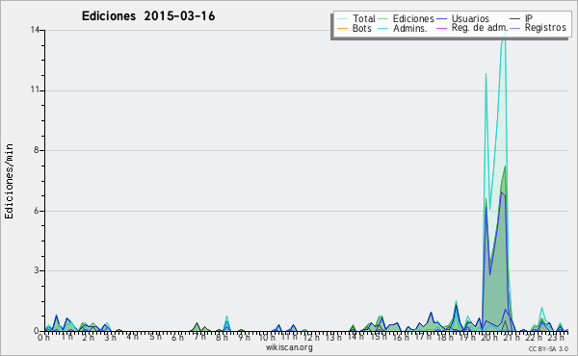Image resolution: width=578 pixels, height=356 pixels.
Task: Click the 20 h mark on time axis
Action: click(x=488, y=337)
